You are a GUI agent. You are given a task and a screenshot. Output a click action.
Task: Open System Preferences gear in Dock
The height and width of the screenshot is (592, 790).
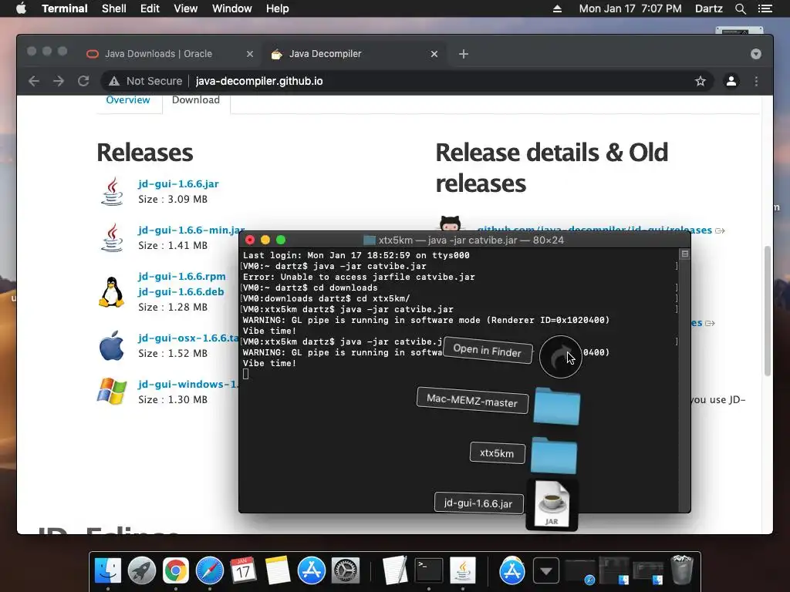pos(345,570)
